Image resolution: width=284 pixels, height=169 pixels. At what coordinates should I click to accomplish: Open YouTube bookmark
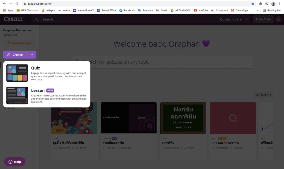coord(201,10)
